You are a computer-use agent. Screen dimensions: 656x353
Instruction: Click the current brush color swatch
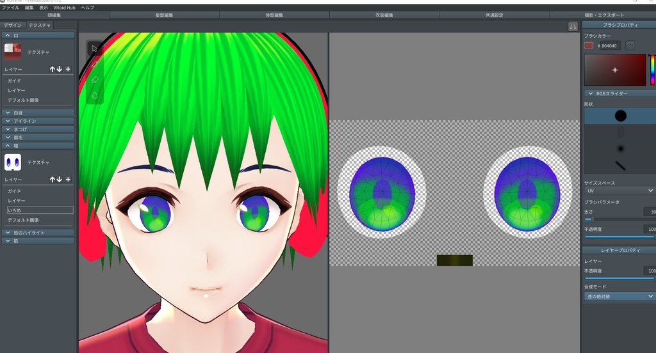click(x=589, y=45)
